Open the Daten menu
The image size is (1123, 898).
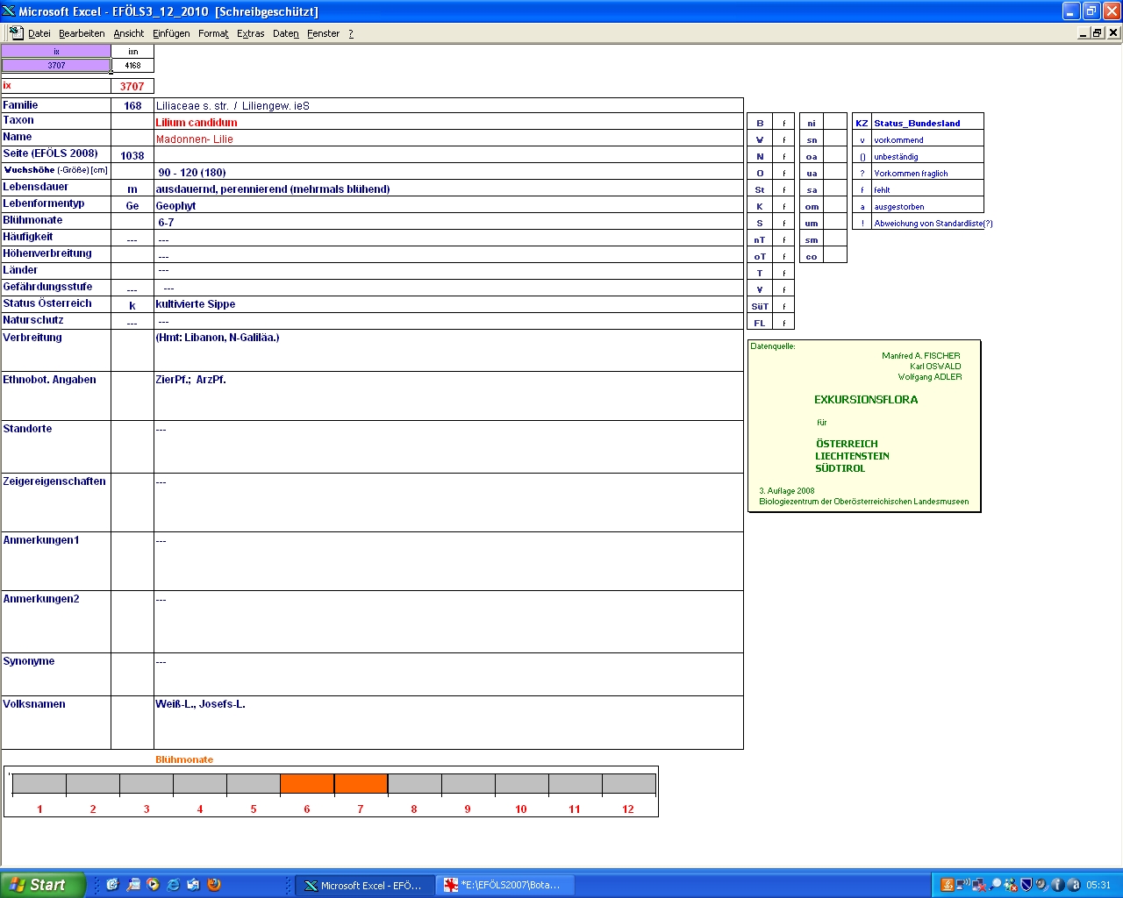tap(285, 33)
